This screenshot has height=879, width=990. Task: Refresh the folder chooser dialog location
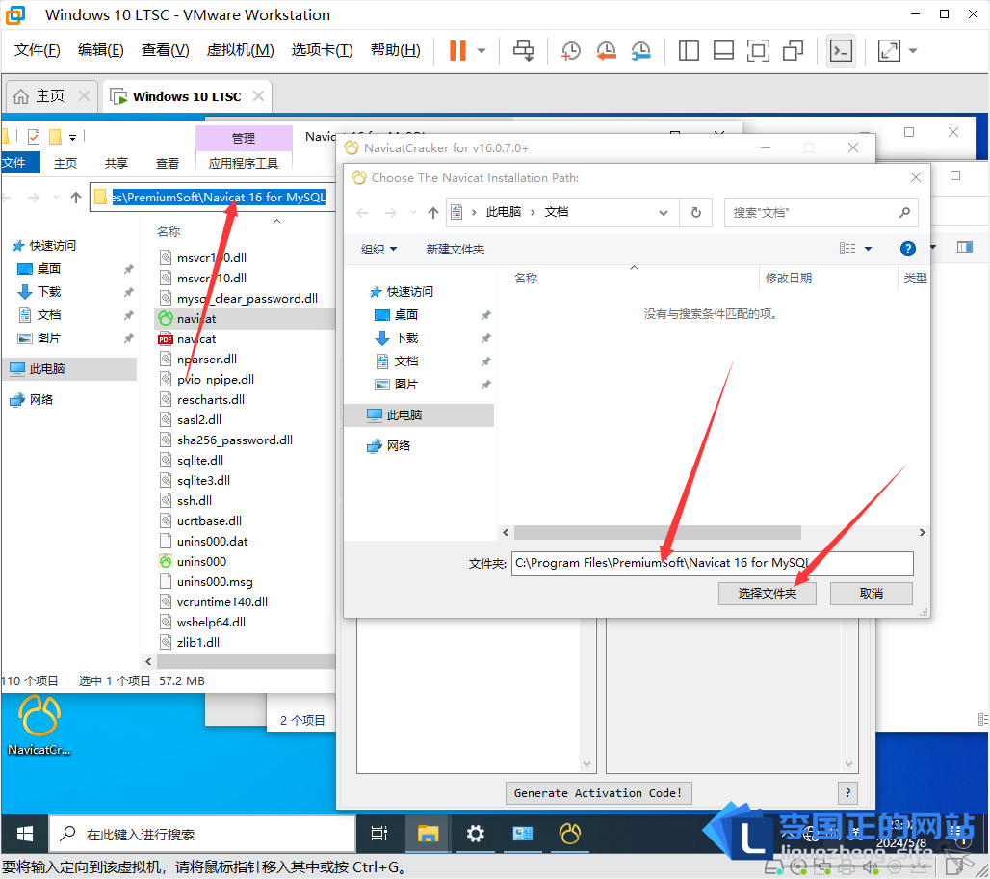click(x=695, y=213)
